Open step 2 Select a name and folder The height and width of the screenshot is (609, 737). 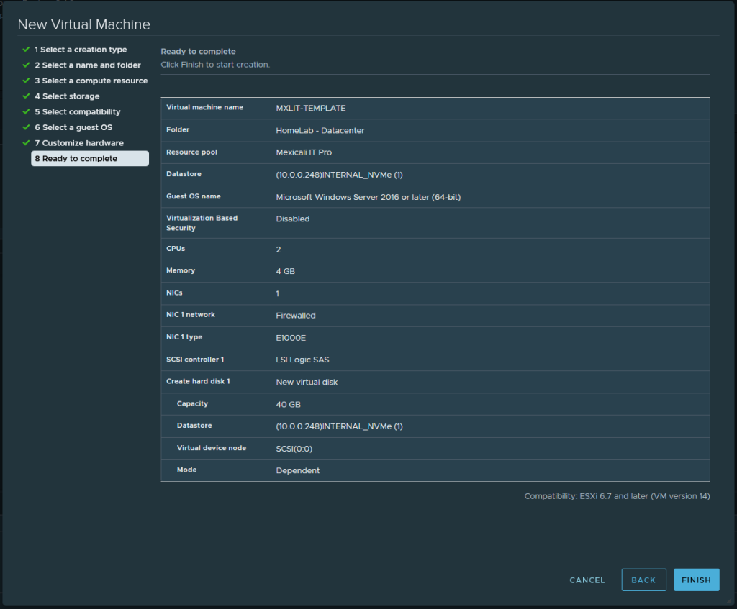[x=88, y=65]
